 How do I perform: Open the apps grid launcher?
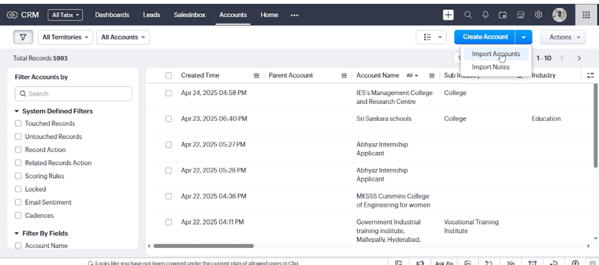tap(586, 15)
